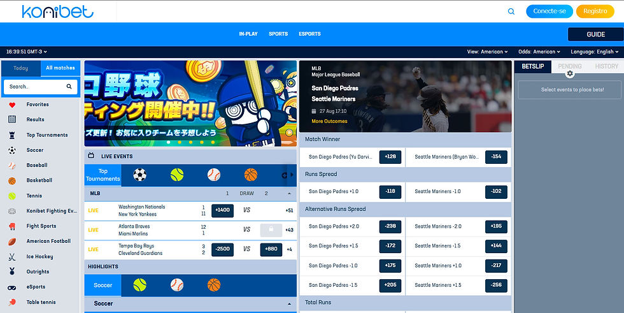The width and height of the screenshot is (624, 313).
Task: Click the More Outcomes link
Action: click(329, 121)
